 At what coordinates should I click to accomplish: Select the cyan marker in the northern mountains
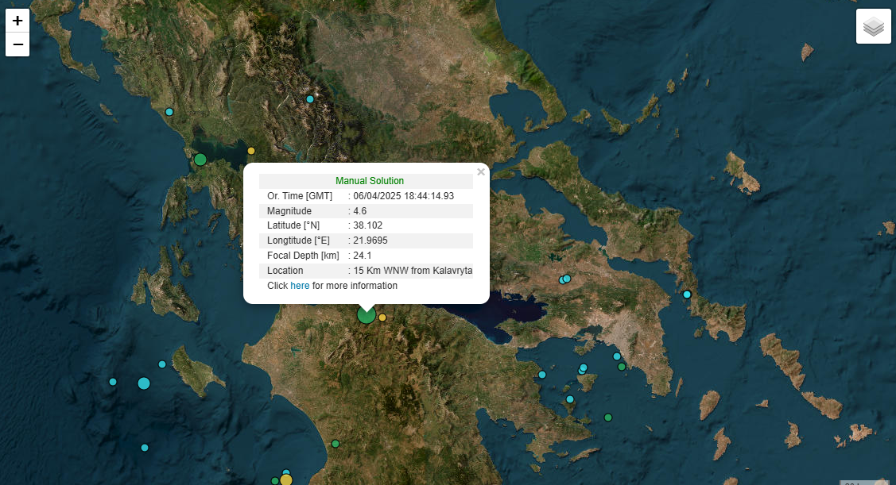(310, 99)
